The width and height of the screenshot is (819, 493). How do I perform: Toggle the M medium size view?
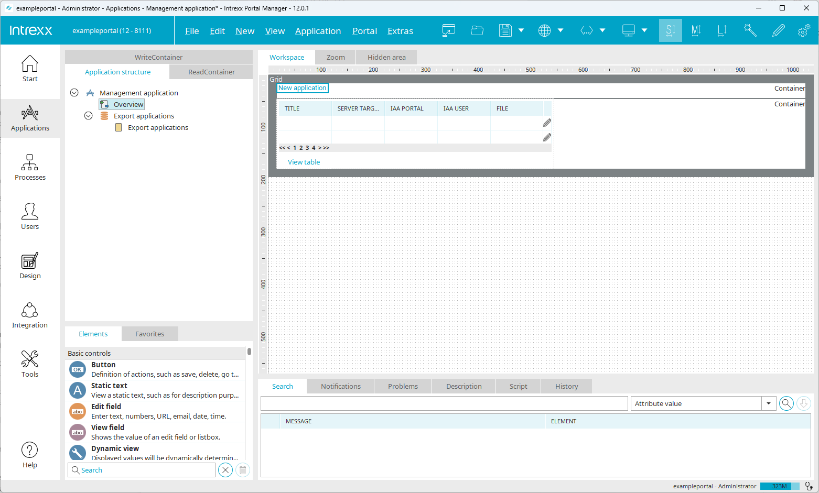(x=696, y=30)
